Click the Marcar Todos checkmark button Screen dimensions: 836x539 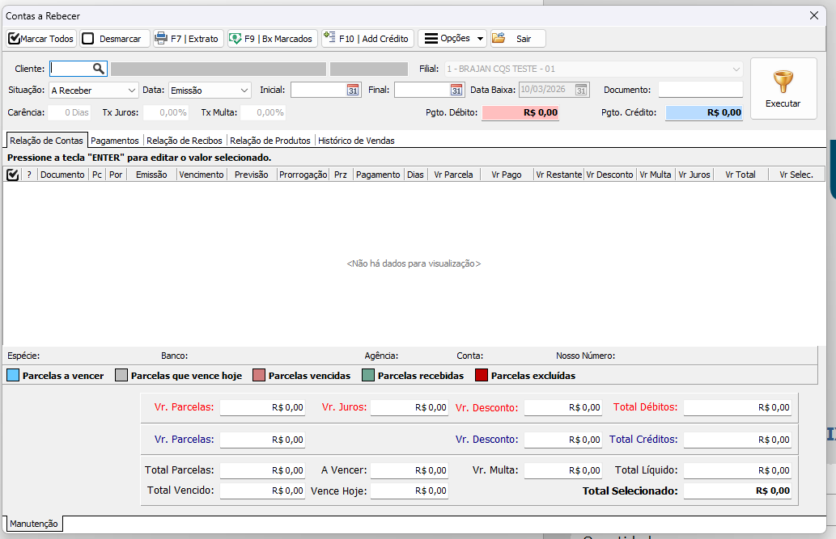coord(41,39)
